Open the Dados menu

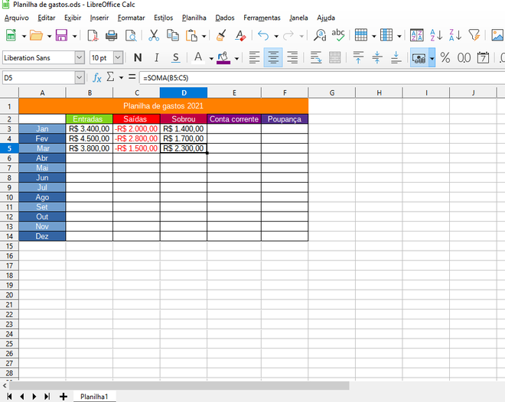click(x=225, y=17)
